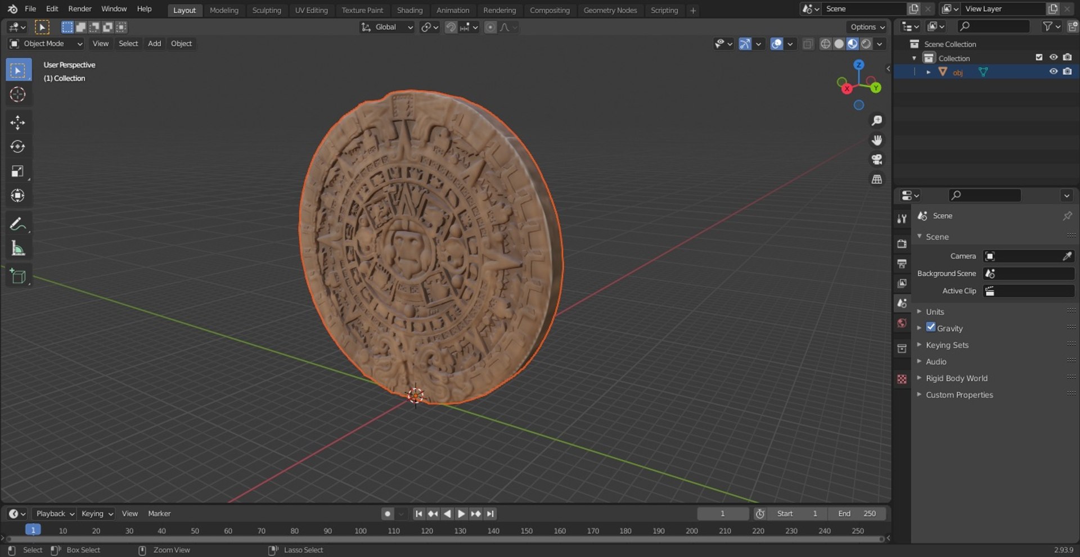Toggle the Gravity checkbox
This screenshot has width=1080, height=557.
(931, 327)
